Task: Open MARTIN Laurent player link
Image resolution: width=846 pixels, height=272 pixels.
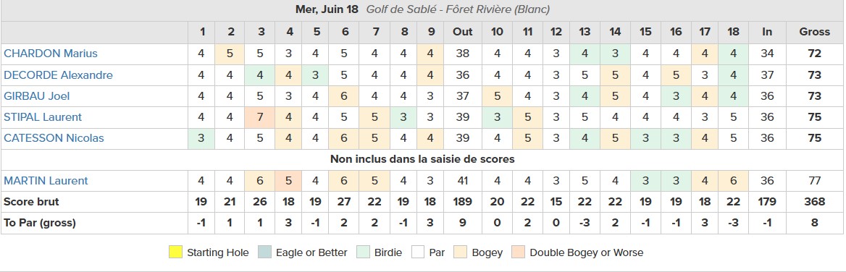Action: [46, 180]
